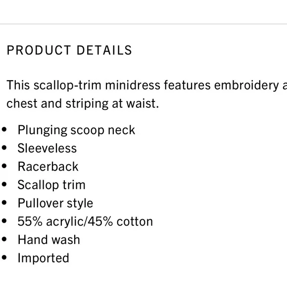
Task: Click the bullet beside Plunging scoop neck
Action: 4,130
